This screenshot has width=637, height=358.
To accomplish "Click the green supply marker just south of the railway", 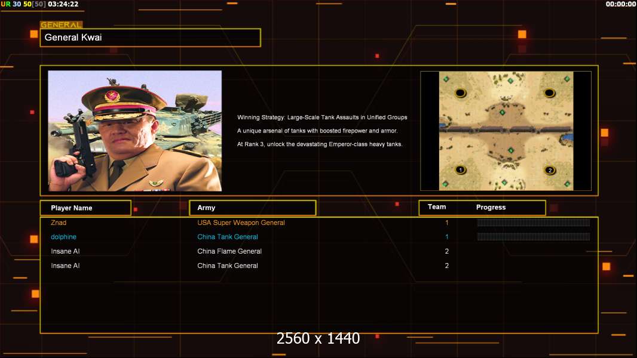I will coord(510,150).
